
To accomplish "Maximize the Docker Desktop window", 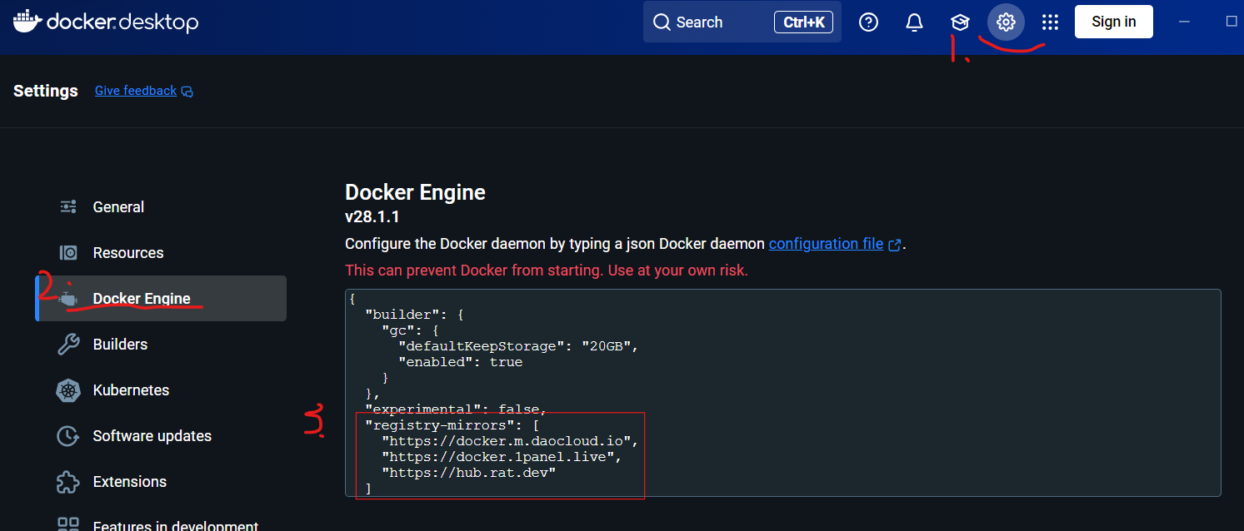I will point(1232,22).
